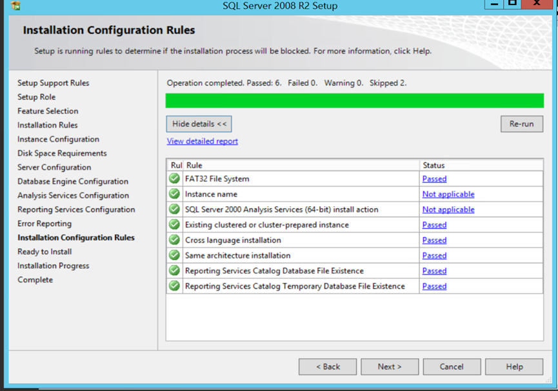The height and width of the screenshot is (391, 558).
Task: Click check icon for Same architecture installation
Action: point(174,255)
